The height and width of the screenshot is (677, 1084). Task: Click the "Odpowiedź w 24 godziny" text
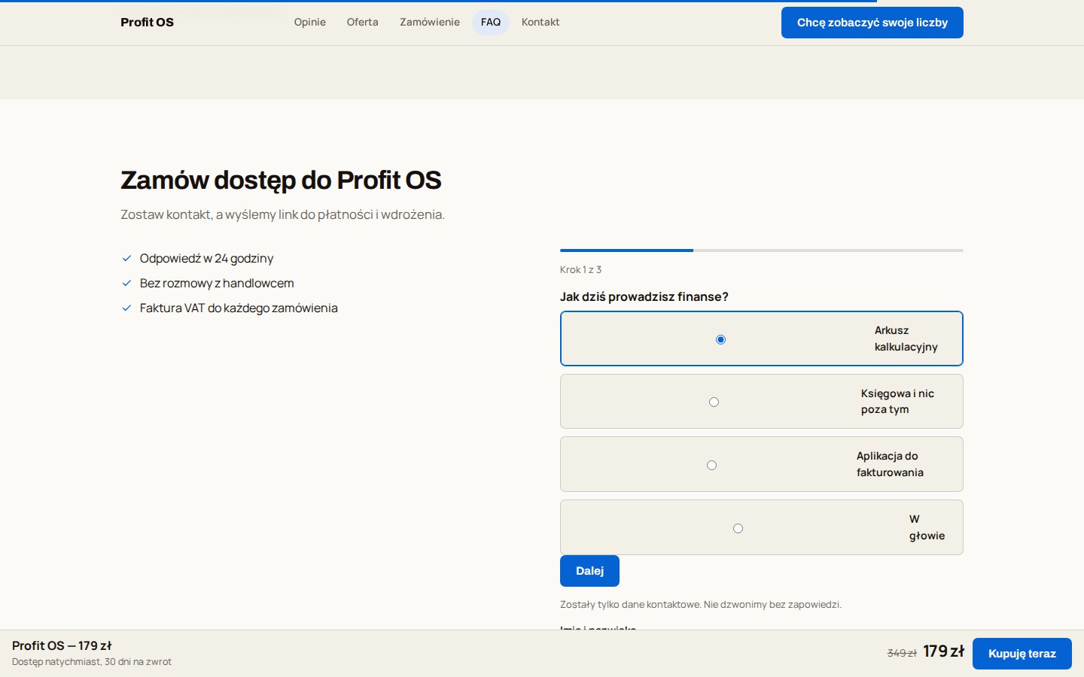[206, 258]
